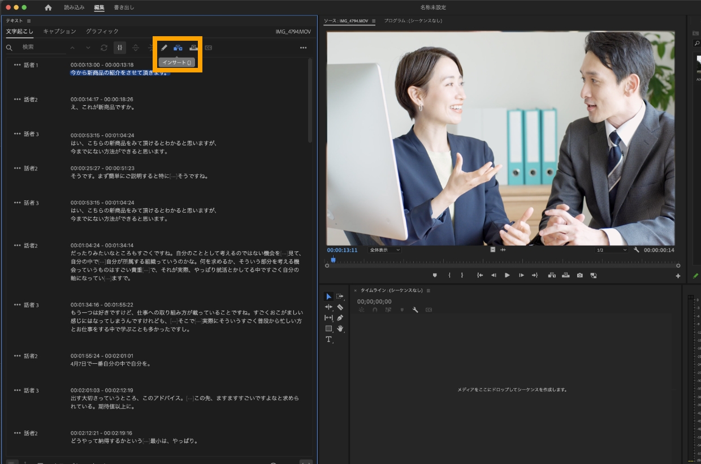Select the キャプション tab
Image resolution: width=701 pixels, height=464 pixels.
[x=59, y=31]
